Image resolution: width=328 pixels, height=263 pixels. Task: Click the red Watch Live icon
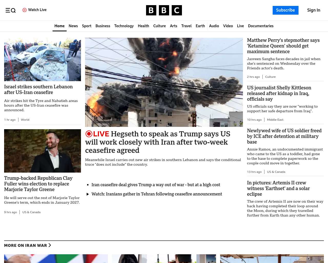25,10
